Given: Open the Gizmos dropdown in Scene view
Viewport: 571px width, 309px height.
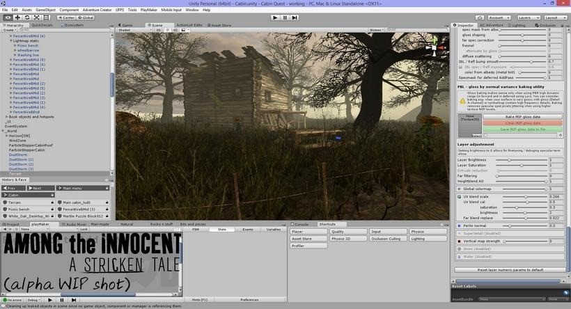Looking at the screenshot, I should click(x=376, y=30).
